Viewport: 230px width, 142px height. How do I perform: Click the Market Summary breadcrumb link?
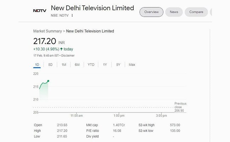click(x=48, y=31)
